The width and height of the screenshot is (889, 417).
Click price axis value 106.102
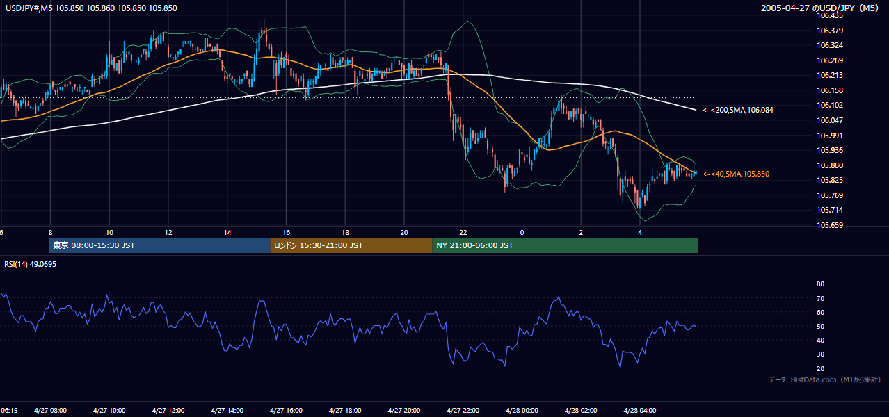click(x=830, y=105)
